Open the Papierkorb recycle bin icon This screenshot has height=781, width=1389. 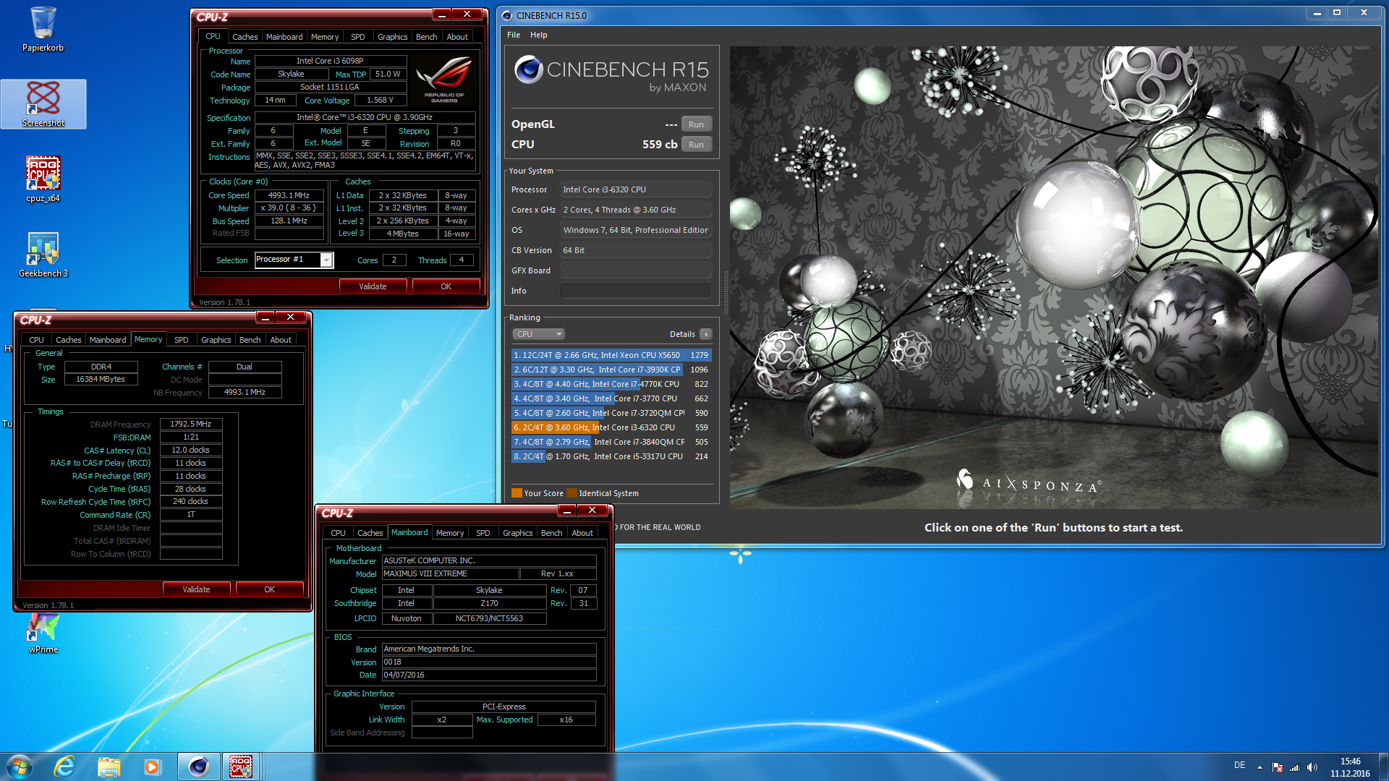[43, 29]
